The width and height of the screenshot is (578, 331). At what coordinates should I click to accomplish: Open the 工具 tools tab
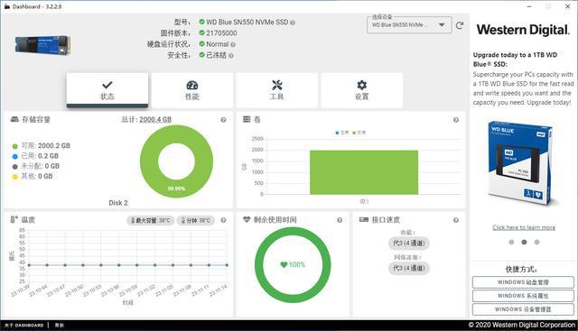(277, 90)
